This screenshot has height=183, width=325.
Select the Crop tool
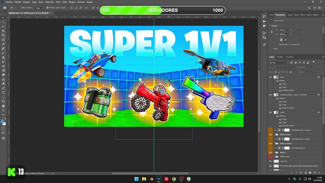pos(3,35)
